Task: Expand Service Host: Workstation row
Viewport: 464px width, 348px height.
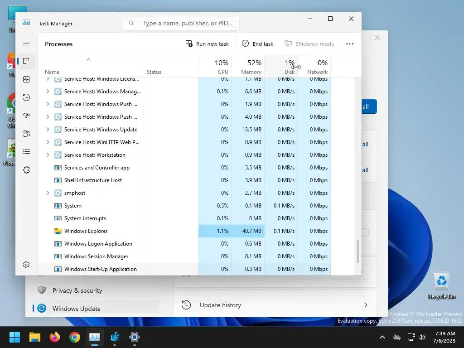Action: coord(48,155)
